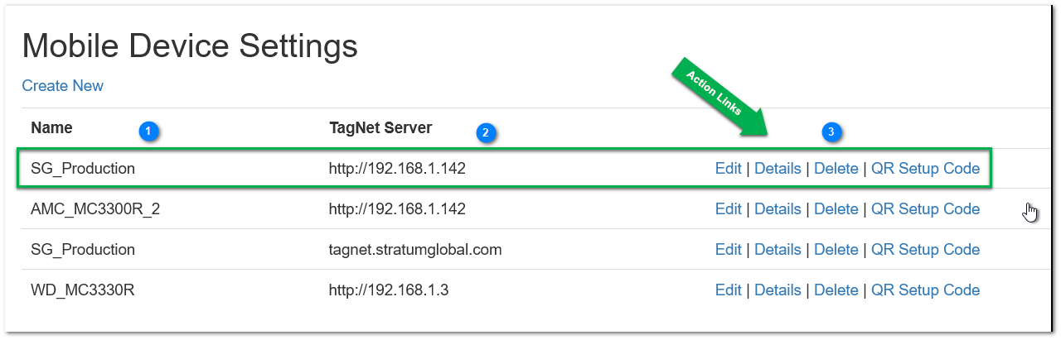This screenshot has height=340, width=1061.
Task: Open QR Setup Code for first SG_Production
Action: [x=926, y=169]
